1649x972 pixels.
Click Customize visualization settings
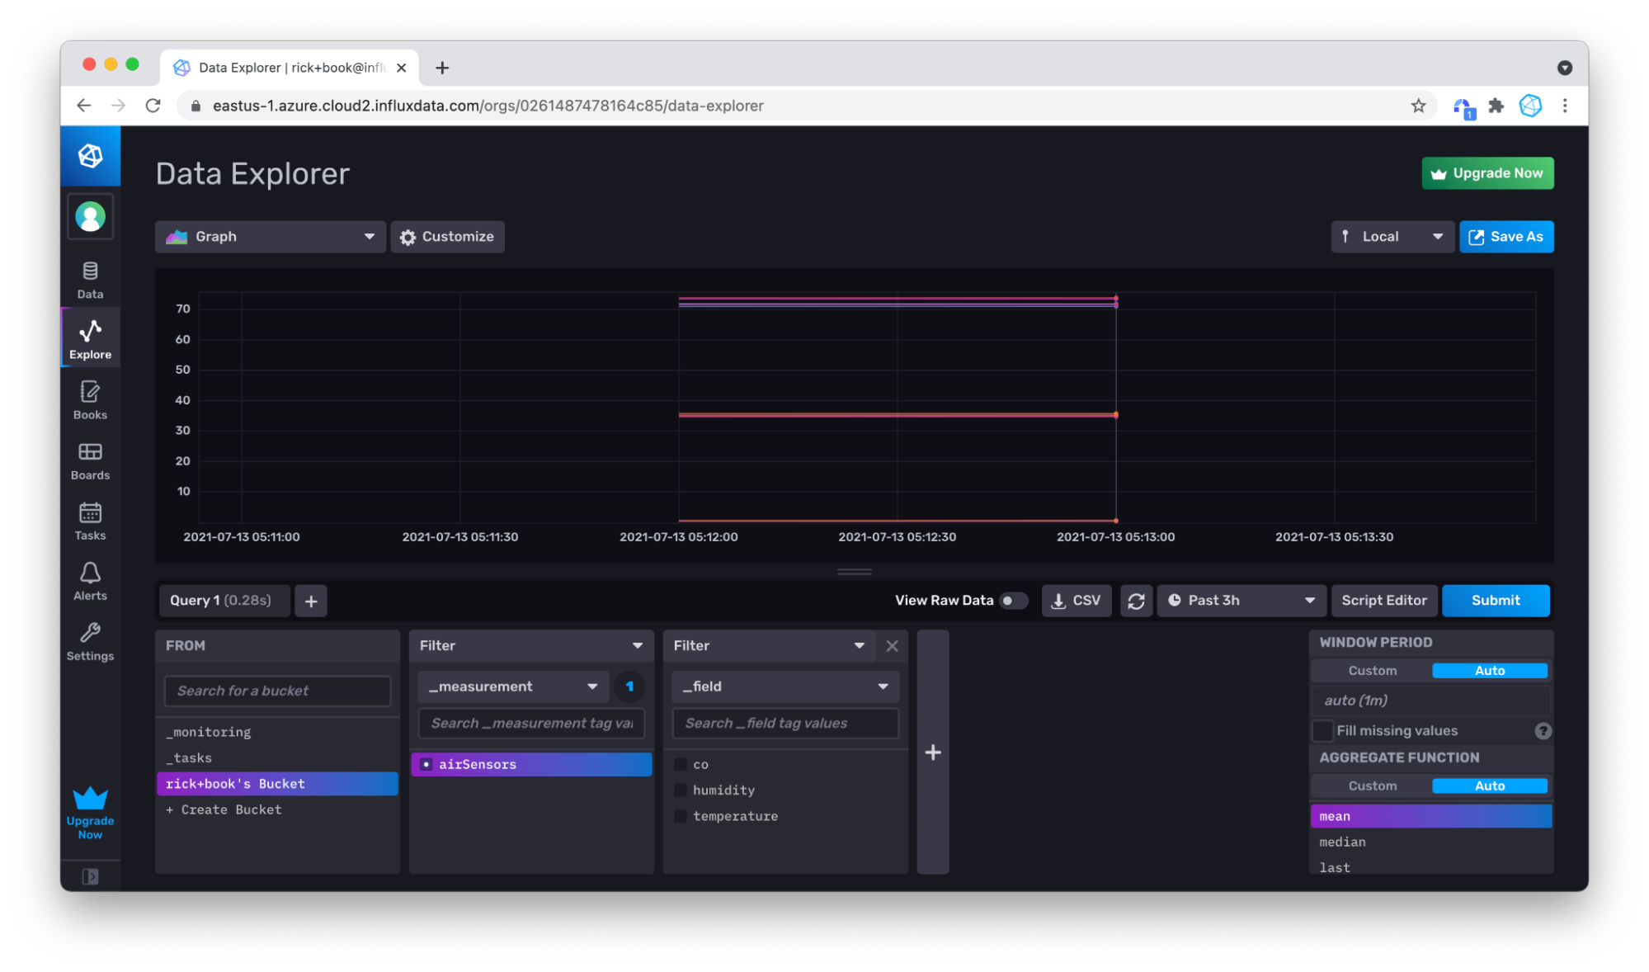pyautogui.click(x=447, y=237)
